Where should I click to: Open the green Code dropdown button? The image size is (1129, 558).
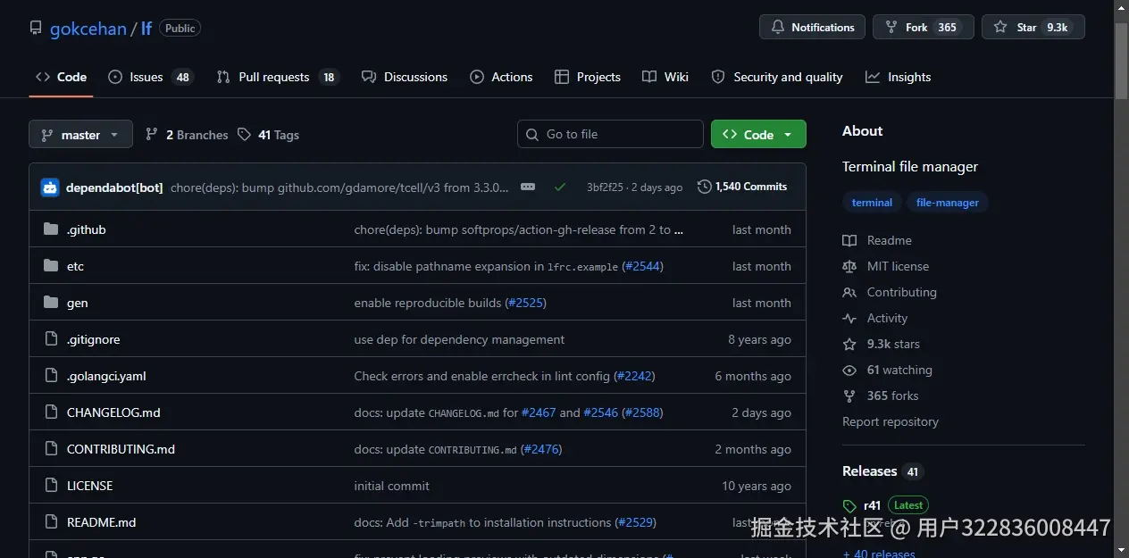tap(758, 134)
